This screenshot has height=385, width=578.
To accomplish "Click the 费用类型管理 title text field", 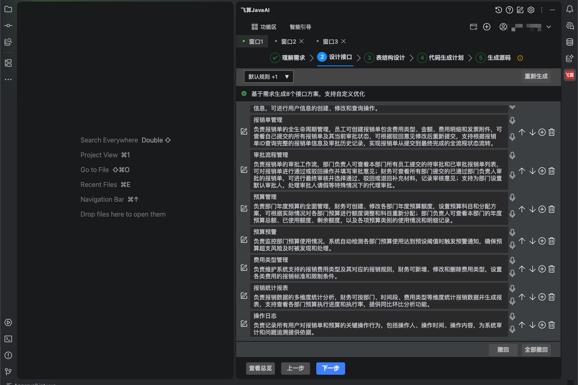I will [x=379, y=260].
